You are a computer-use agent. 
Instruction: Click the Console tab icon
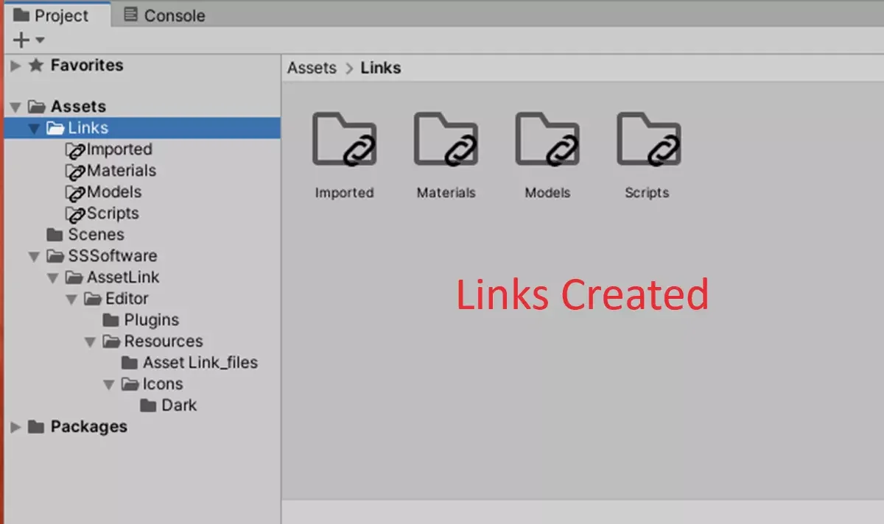click(130, 15)
